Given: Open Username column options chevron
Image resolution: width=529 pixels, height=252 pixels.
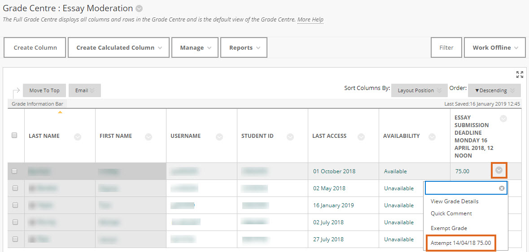Looking at the screenshot, I should (219, 137).
